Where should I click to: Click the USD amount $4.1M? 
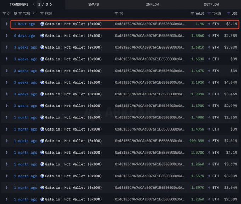[x=231, y=153]
